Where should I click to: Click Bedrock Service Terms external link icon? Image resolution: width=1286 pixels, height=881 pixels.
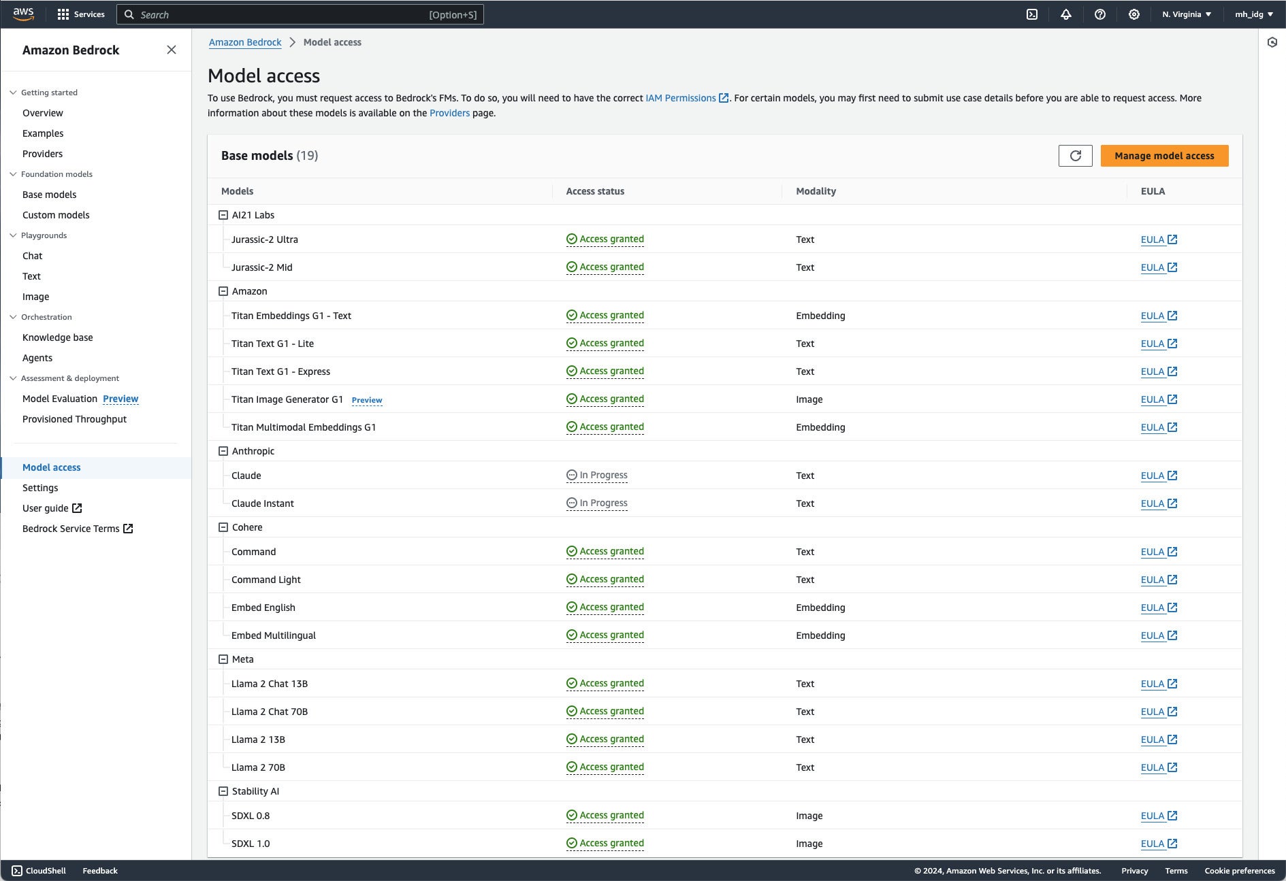[x=128, y=529]
